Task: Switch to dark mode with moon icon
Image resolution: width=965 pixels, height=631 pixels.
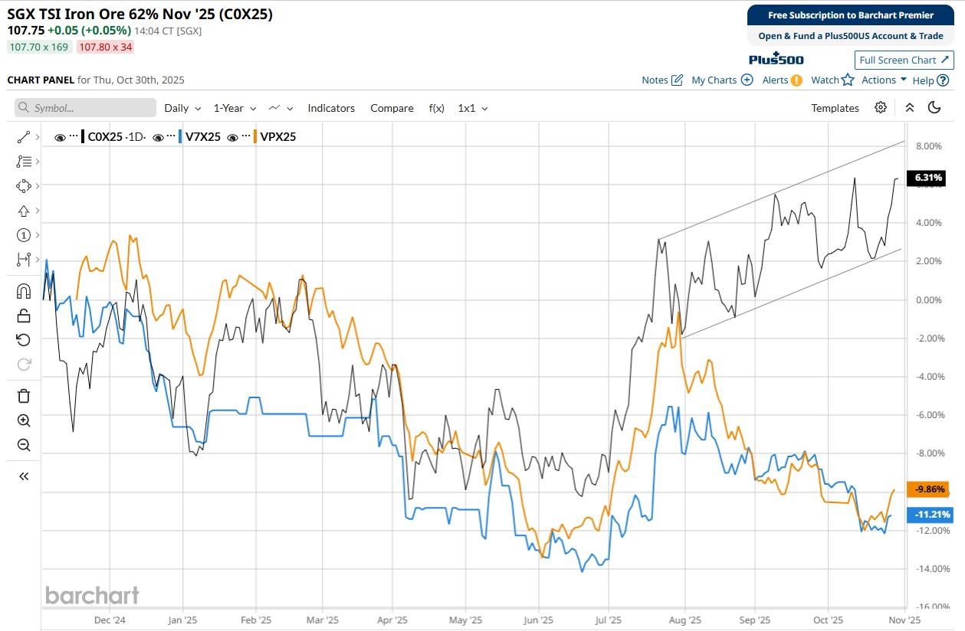Action: pyautogui.click(x=934, y=108)
